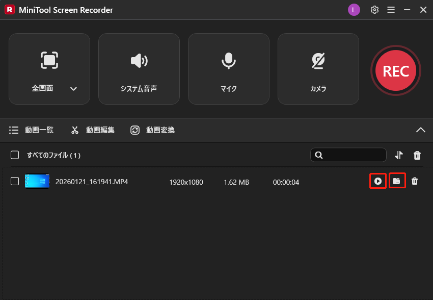Select the checkbox for 20260121_161941.MP4
Screen dimensions: 433x300
point(14,182)
